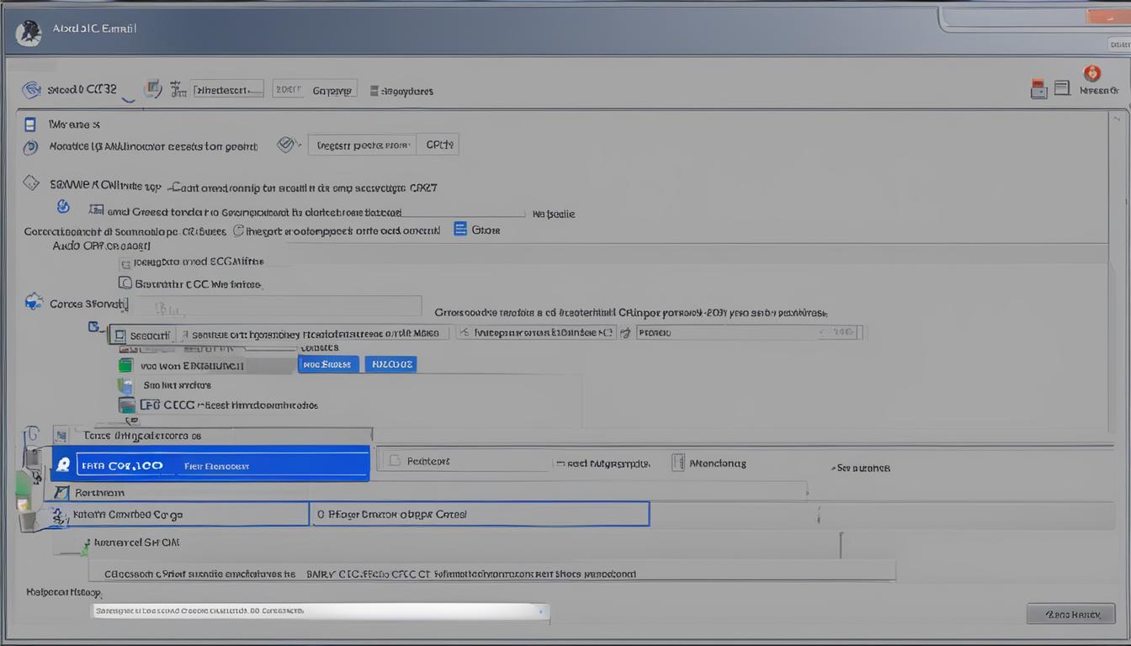Click the blue 'HJLCOUZ' button

(391, 364)
